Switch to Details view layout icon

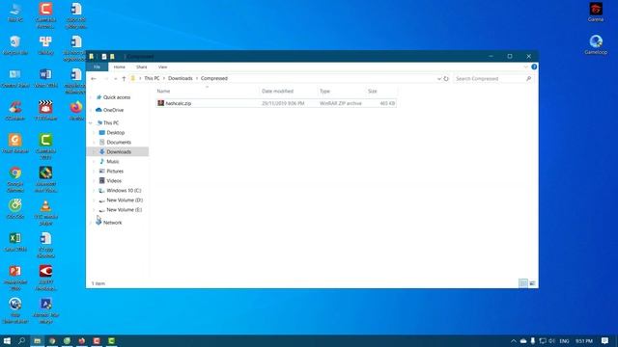523,283
